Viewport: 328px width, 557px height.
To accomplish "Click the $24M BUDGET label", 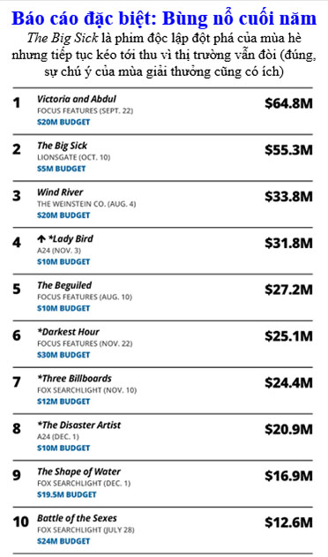I will pos(63,541).
